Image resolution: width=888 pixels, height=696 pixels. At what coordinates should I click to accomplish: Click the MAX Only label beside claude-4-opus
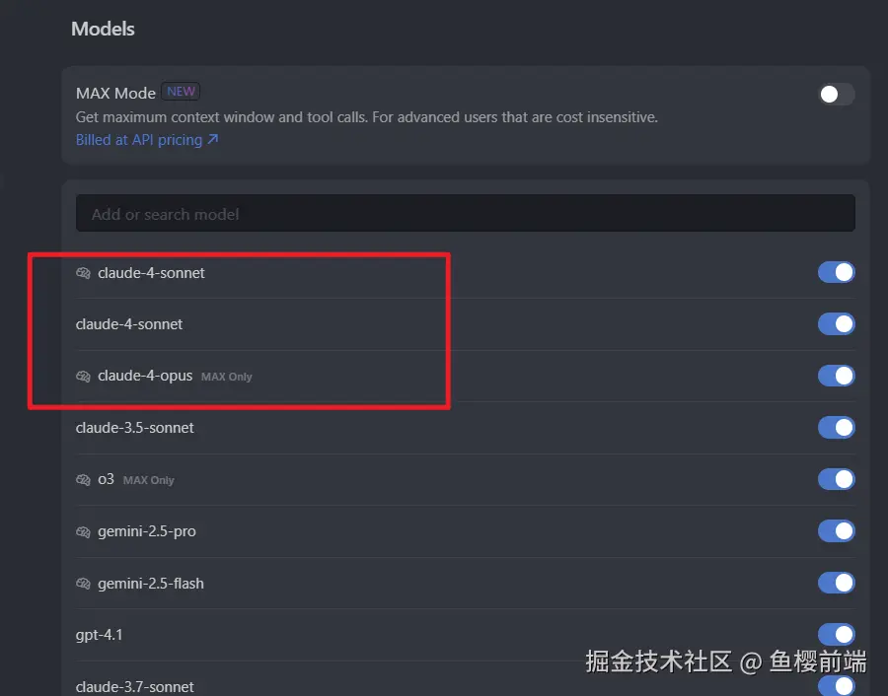click(x=227, y=377)
